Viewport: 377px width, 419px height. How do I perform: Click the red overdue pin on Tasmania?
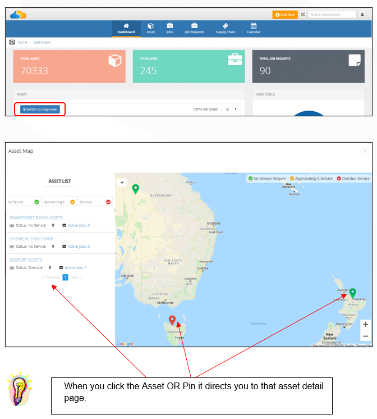coord(172,320)
